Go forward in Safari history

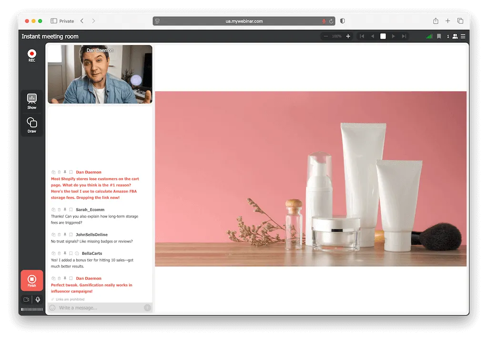pyautogui.click(x=93, y=21)
